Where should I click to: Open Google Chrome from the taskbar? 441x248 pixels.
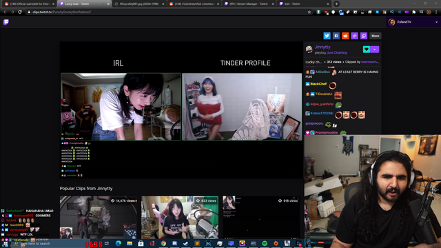click(x=163, y=243)
